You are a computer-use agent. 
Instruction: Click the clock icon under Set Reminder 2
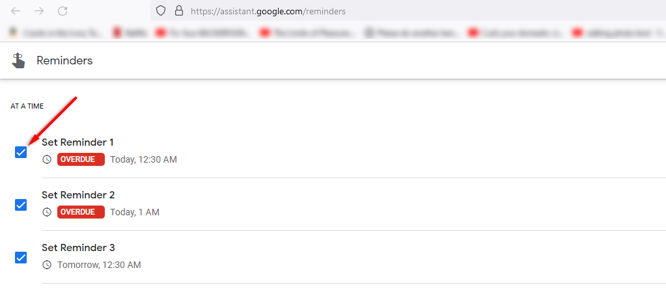47,212
